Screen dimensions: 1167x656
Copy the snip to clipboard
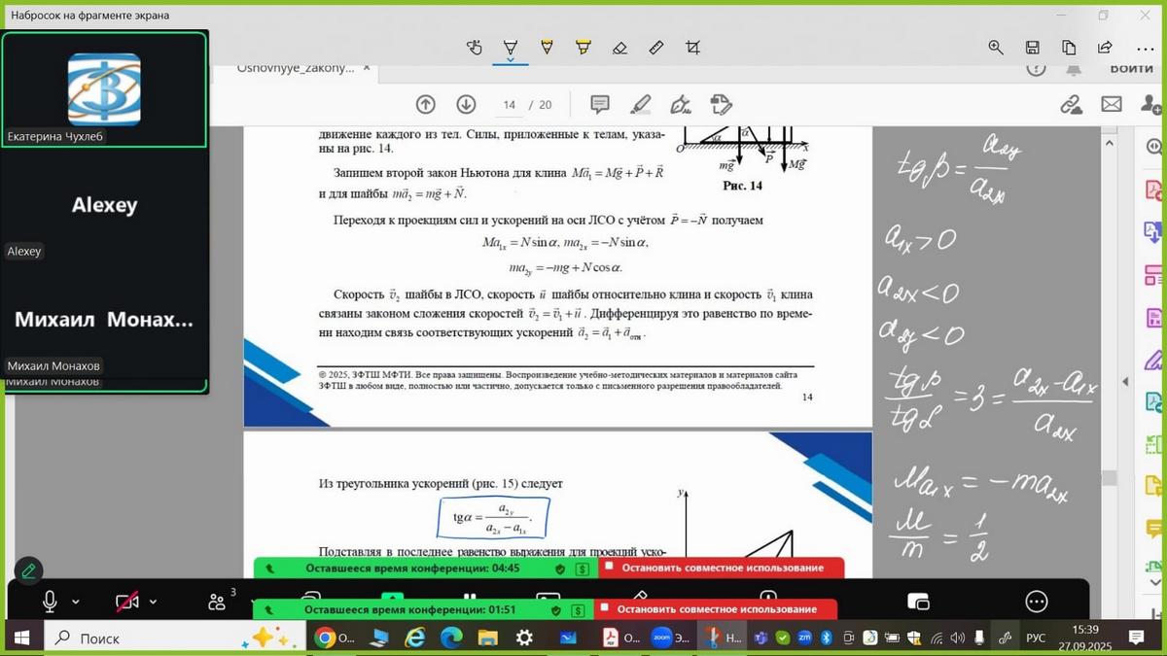(x=1069, y=47)
